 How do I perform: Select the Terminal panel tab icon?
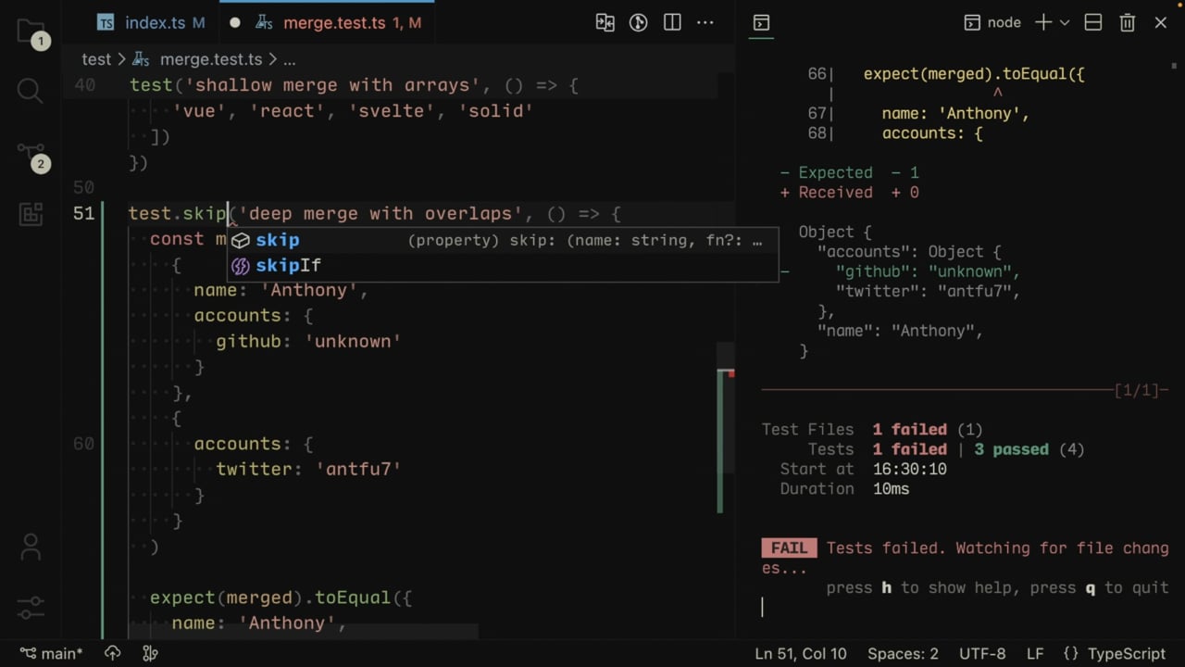tap(761, 22)
